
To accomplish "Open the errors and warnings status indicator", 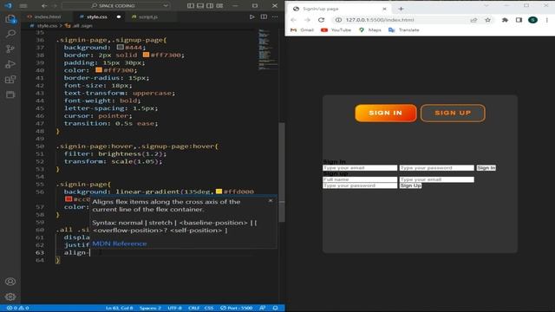I will [x=17, y=308].
